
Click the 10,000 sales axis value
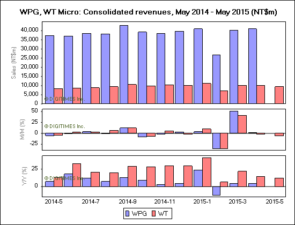[29, 85]
